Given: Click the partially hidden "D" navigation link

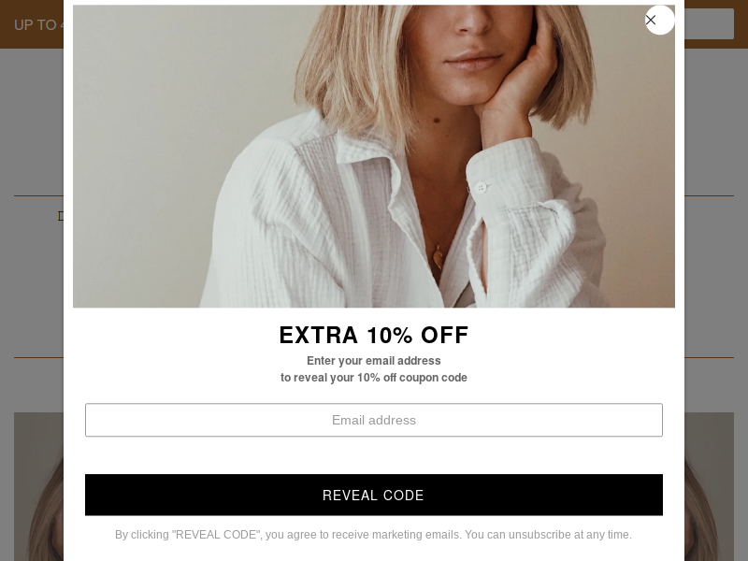Looking at the screenshot, I should 61,216.
